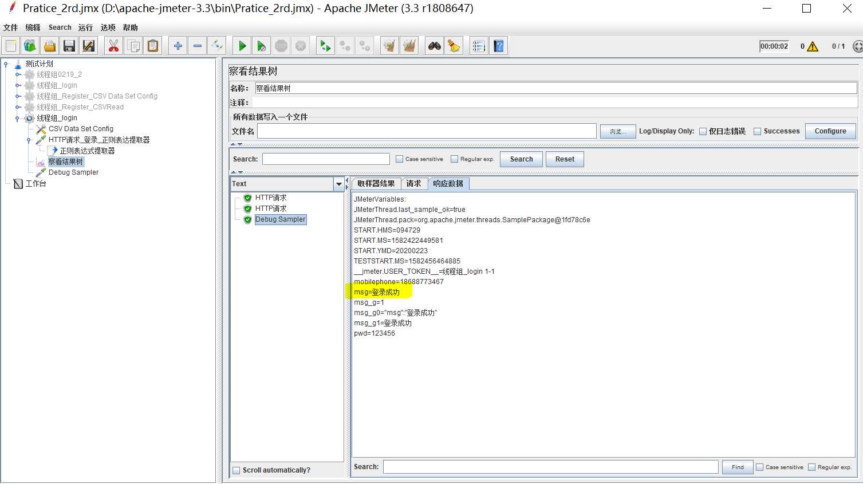
Task: Click the 名称 name input field
Action: tap(555, 88)
